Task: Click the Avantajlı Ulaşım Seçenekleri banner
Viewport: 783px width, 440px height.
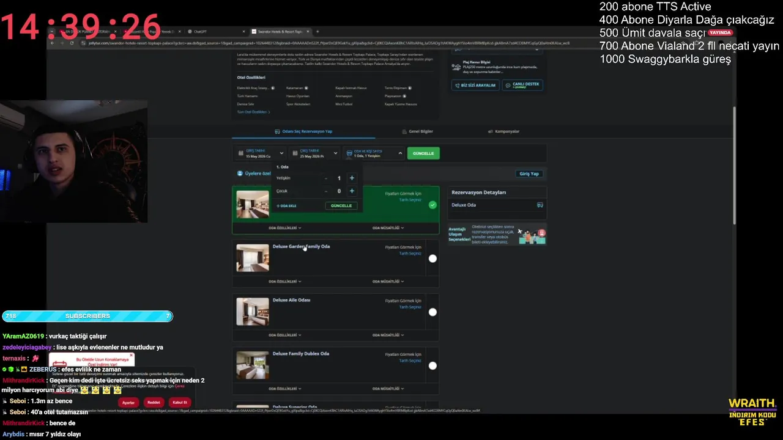Action: (497, 234)
